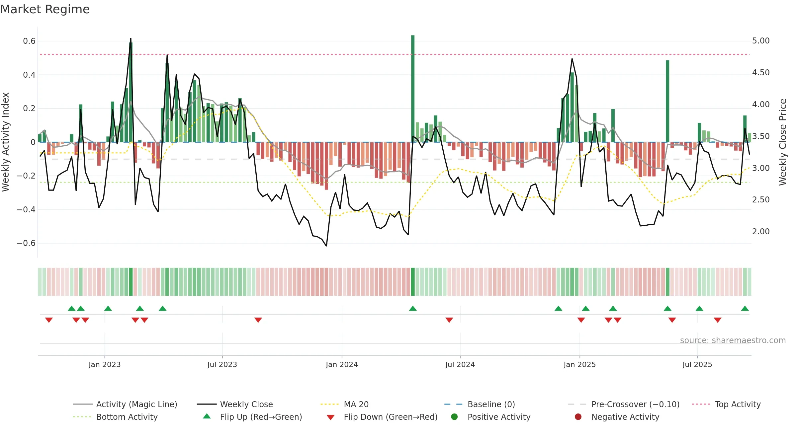Click the −0.6 activity axis tick
The width and height of the screenshot is (797, 448).
pos(26,243)
